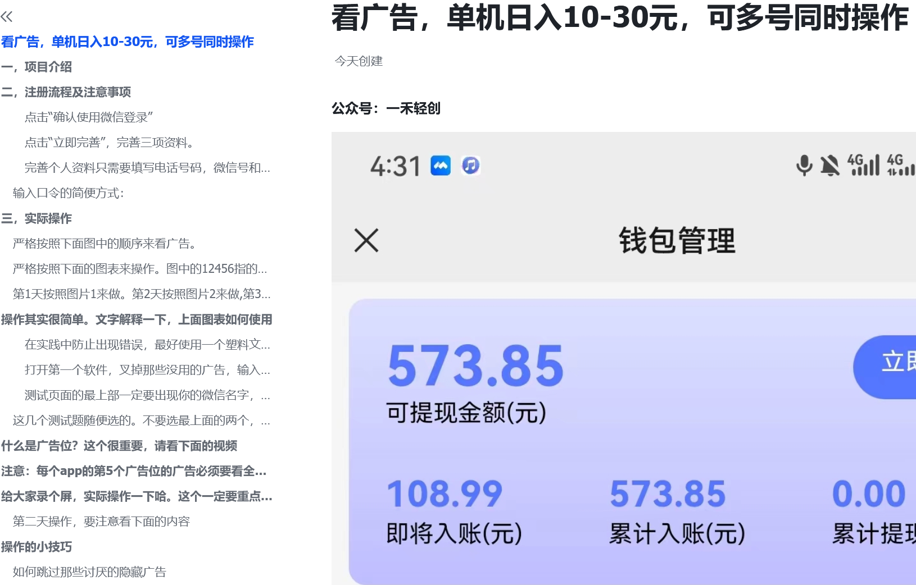This screenshot has width=916, height=585.
Task: Go to 点击"立即完善"，完善三项资料 entry
Action: pyautogui.click(x=111, y=143)
